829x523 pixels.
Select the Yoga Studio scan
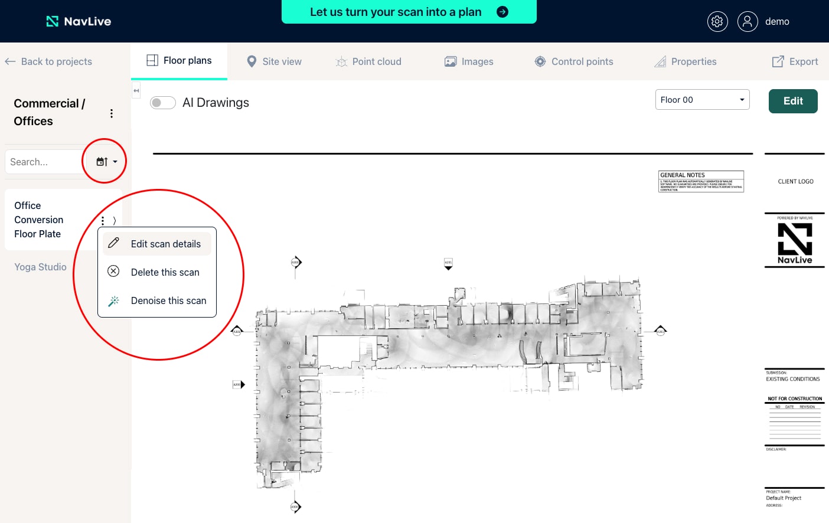[40, 267]
